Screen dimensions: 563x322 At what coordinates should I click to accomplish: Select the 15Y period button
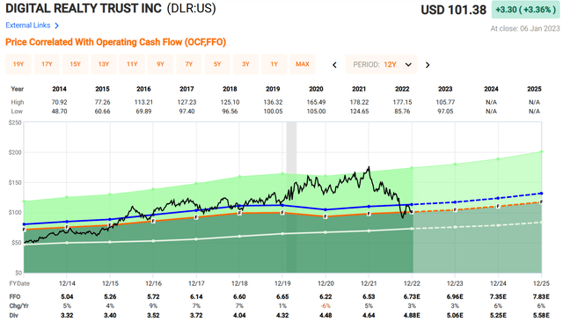pyautogui.click(x=75, y=64)
